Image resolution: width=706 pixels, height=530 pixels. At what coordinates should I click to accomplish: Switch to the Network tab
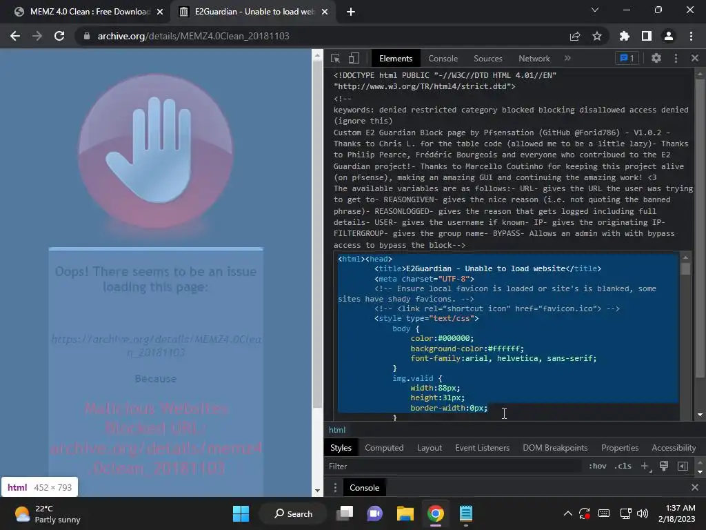click(x=534, y=59)
